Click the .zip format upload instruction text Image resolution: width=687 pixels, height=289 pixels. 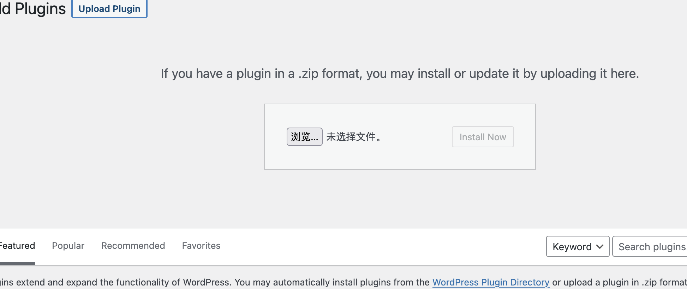[400, 74]
